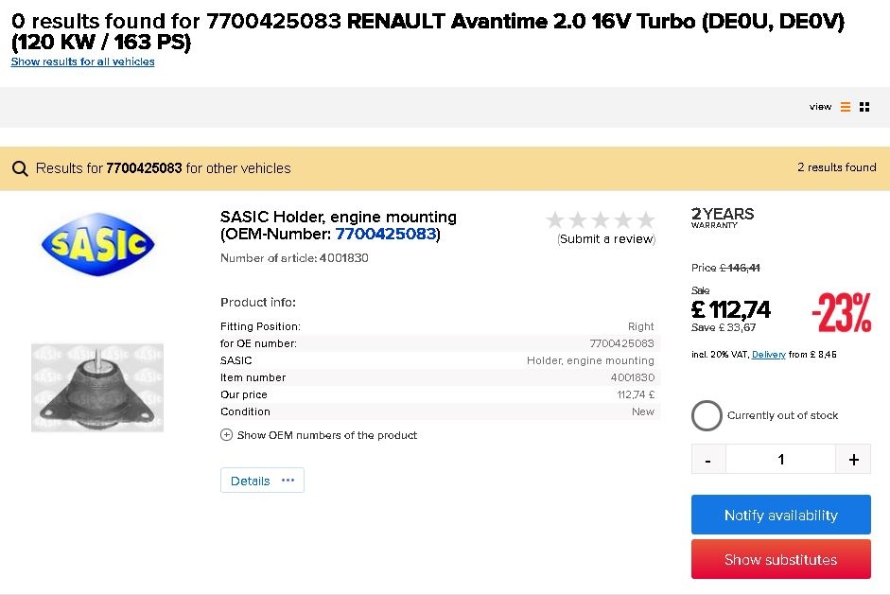Switch to list view layout

(x=846, y=107)
